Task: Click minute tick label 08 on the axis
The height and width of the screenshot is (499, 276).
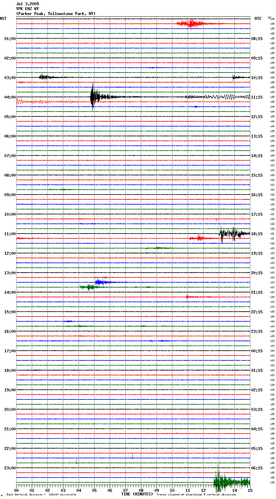Action: [141, 490]
